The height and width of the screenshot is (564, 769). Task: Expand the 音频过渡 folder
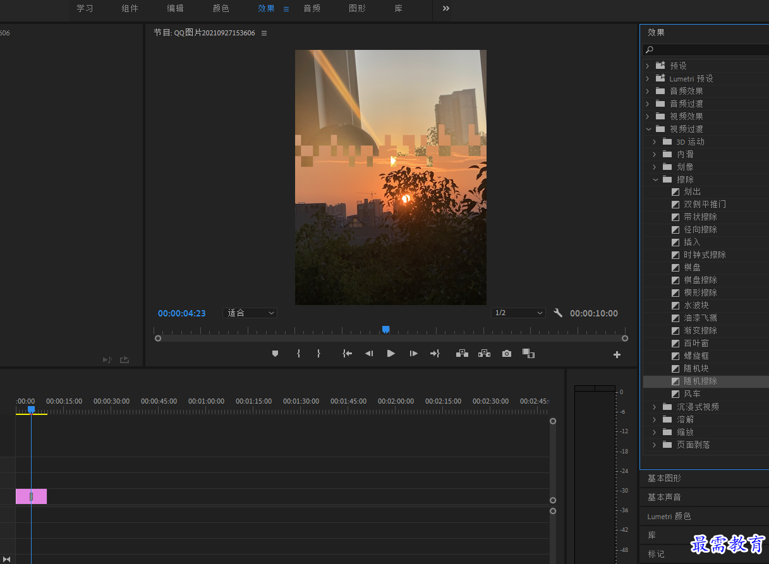(x=647, y=104)
